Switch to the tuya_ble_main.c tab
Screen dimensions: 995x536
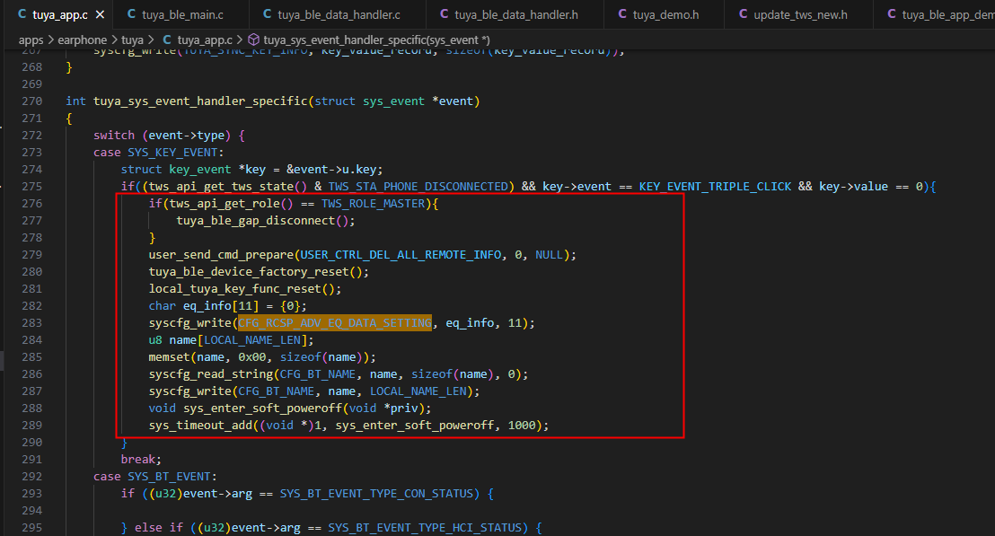(175, 14)
